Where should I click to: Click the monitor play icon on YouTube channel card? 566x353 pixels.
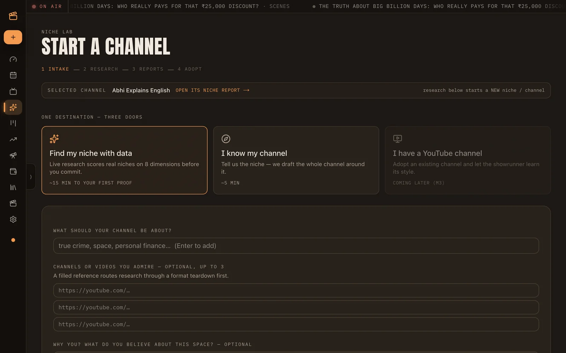[x=398, y=139]
